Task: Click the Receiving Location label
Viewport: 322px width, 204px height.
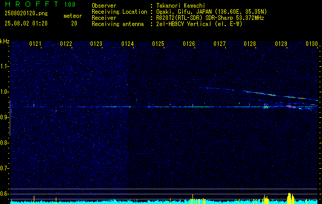Action: (119, 12)
